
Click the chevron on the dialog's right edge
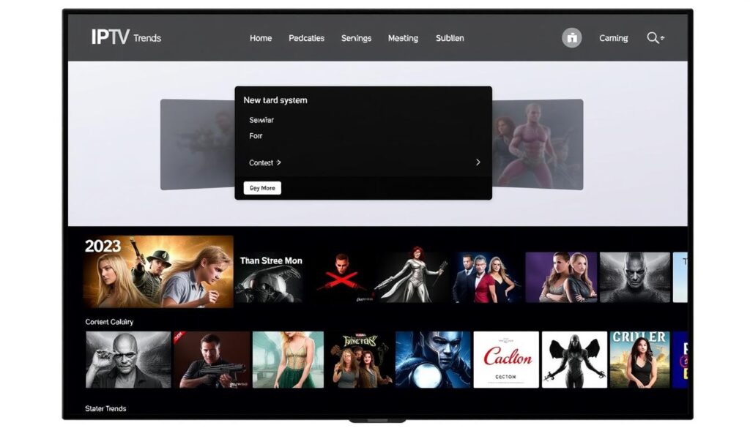478,162
